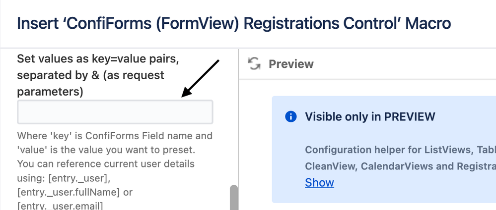Viewport: 496px width, 210px height.
Task: Click the left panel scrollbar thumb
Action: click(x=234, y=198)
